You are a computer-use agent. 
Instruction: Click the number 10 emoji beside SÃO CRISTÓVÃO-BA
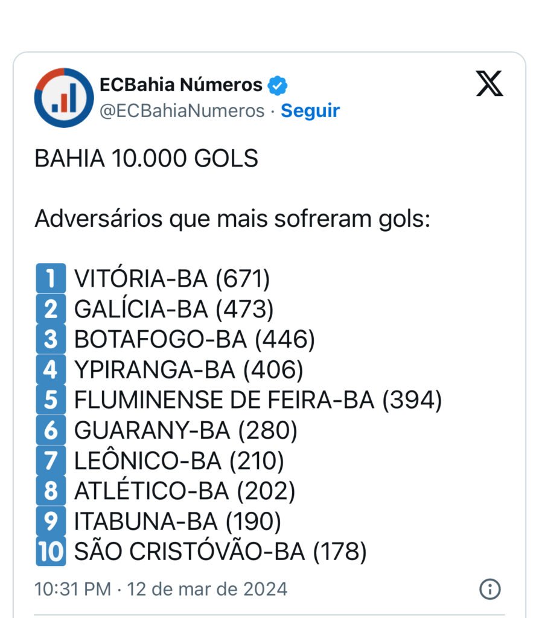tap(51, 551)
